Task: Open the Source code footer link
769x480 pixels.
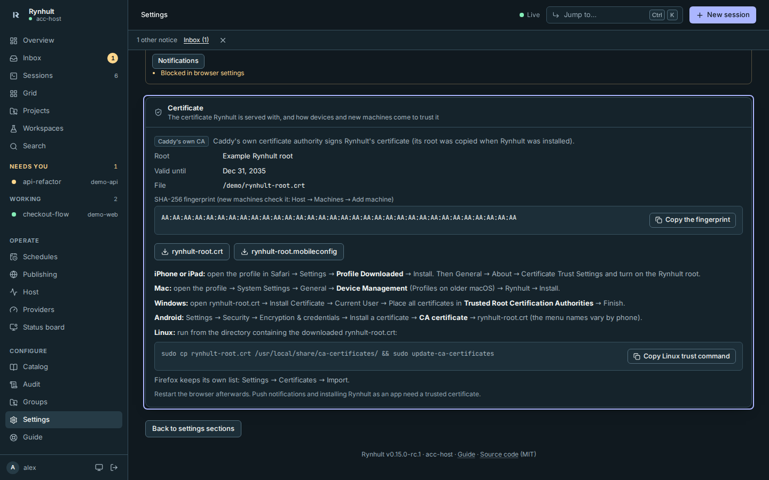Action: point(499,454)
